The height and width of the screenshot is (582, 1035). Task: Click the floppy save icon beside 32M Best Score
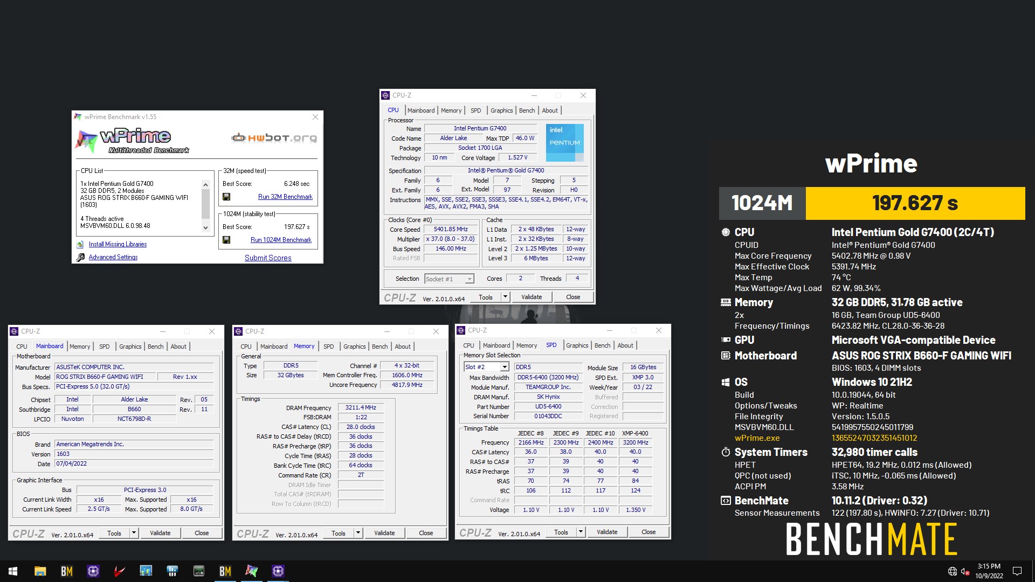(x=226, y=197)
